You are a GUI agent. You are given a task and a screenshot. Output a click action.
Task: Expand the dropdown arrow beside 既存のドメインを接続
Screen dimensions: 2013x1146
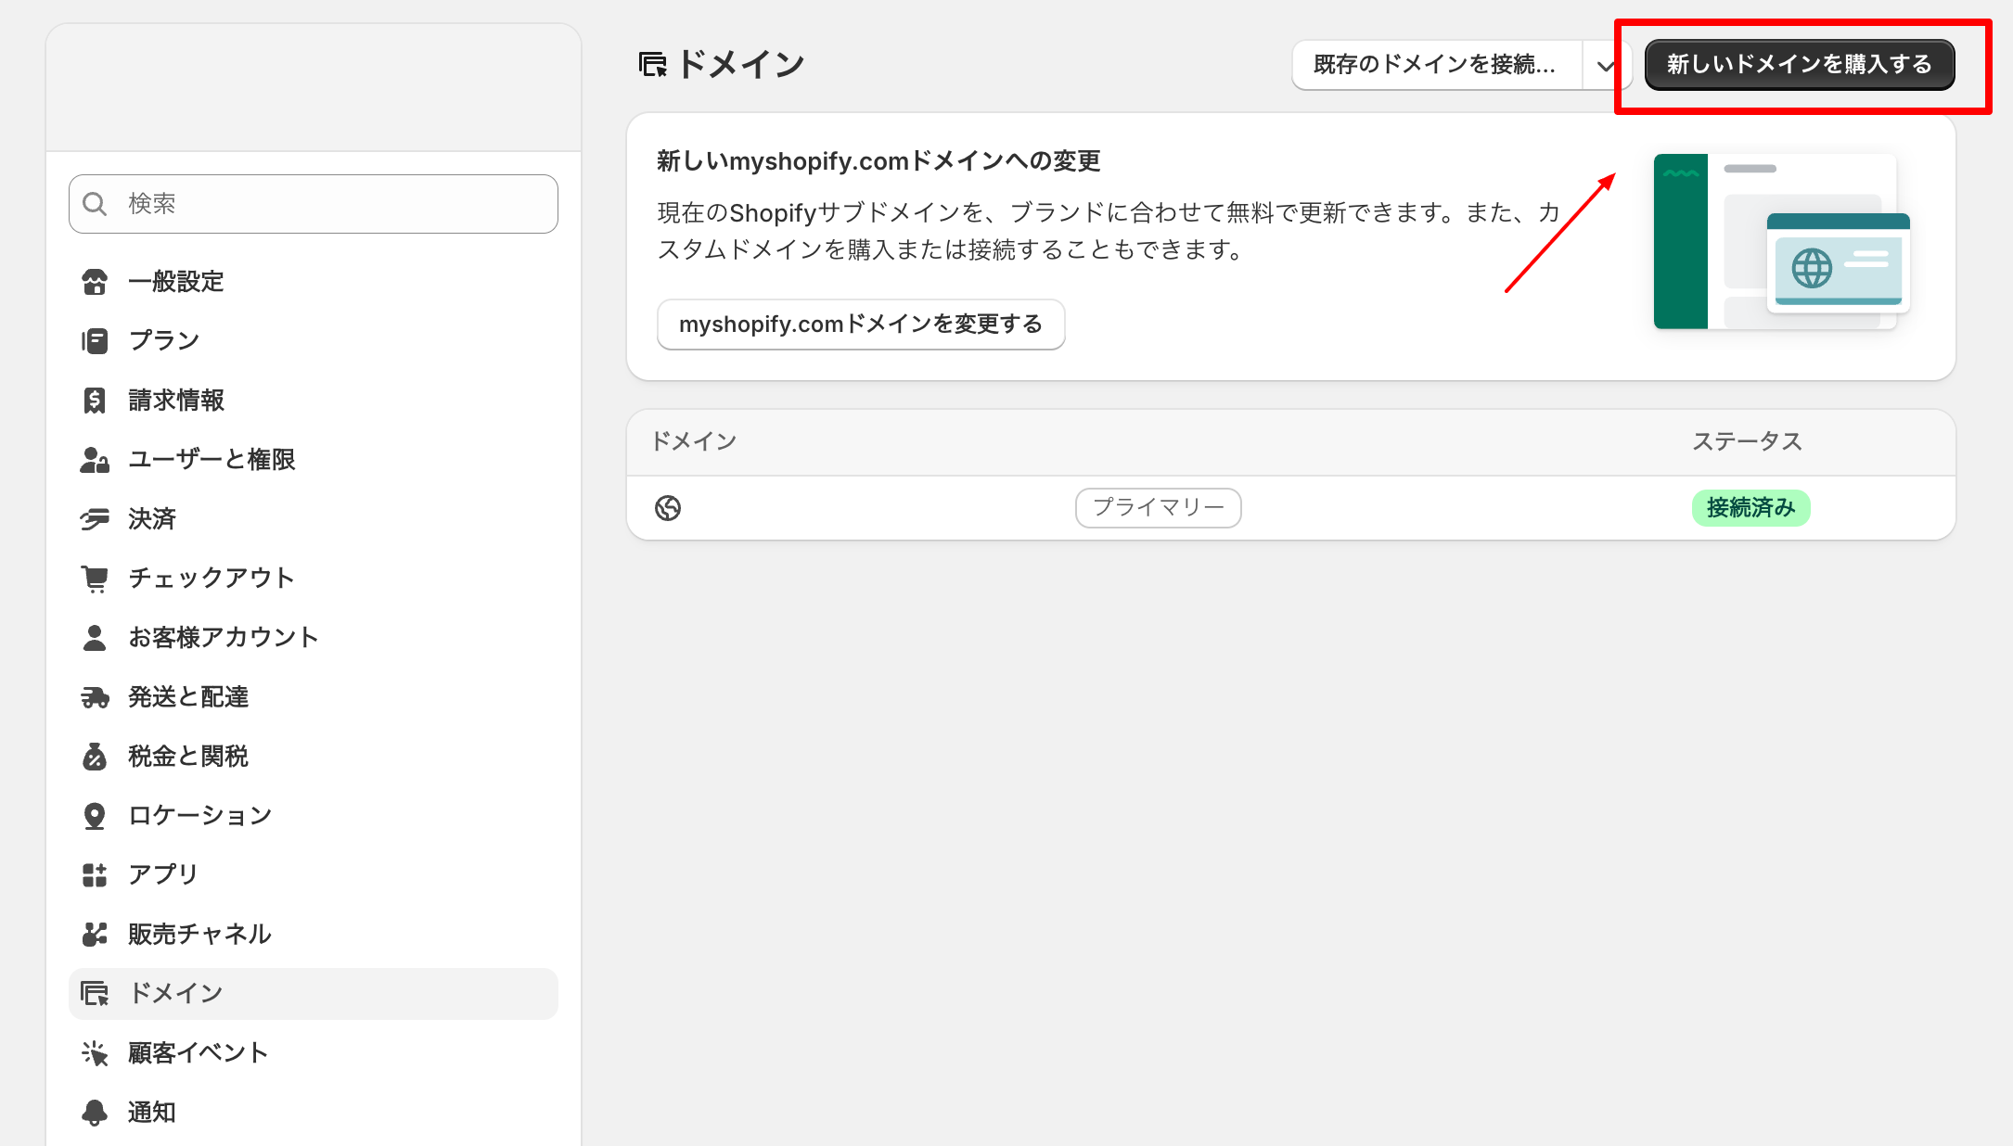(x=1606, y=66)
